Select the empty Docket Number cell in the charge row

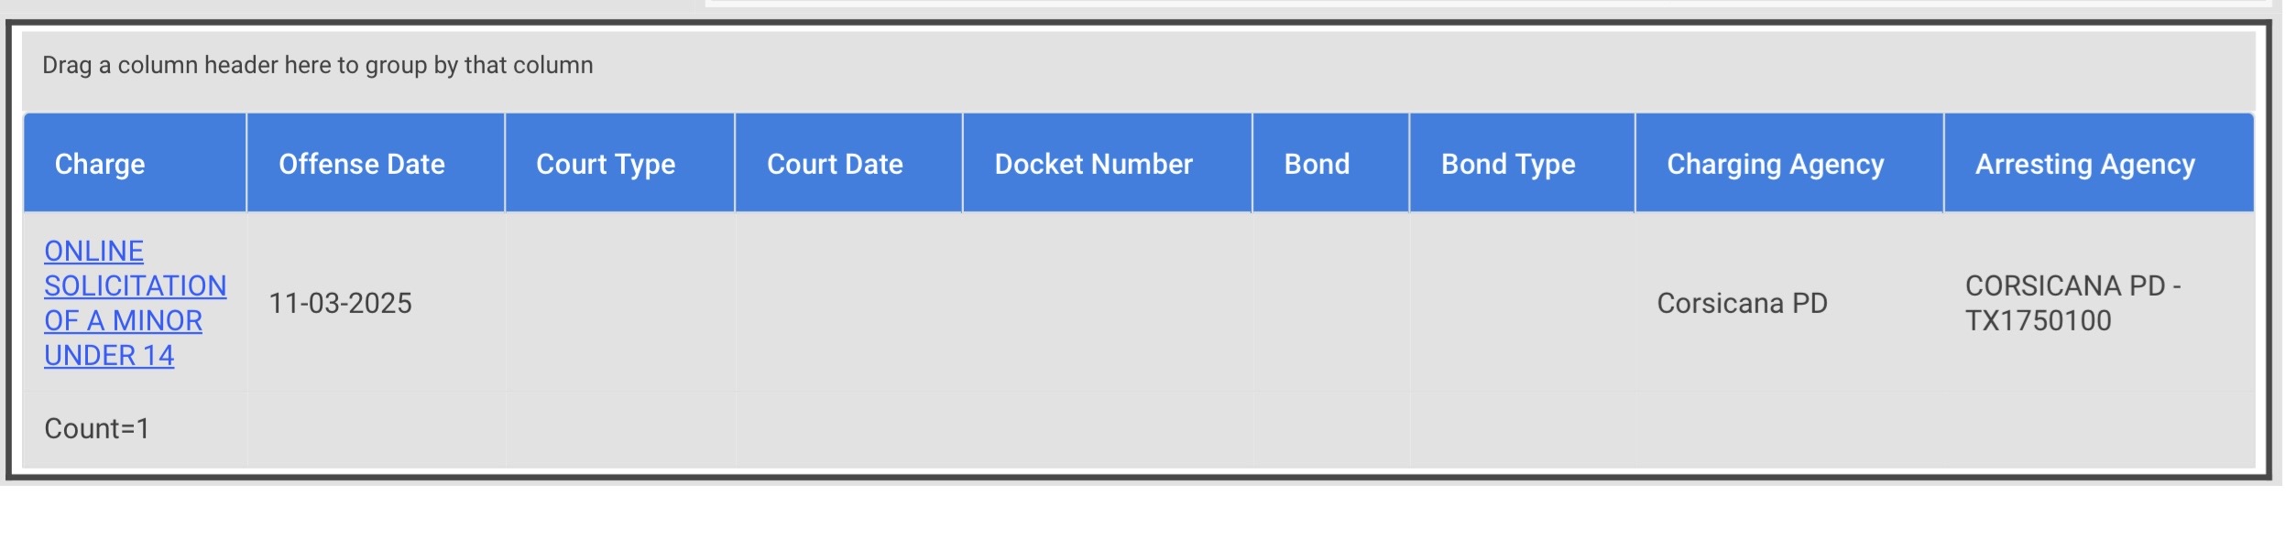click(1107, 303)
